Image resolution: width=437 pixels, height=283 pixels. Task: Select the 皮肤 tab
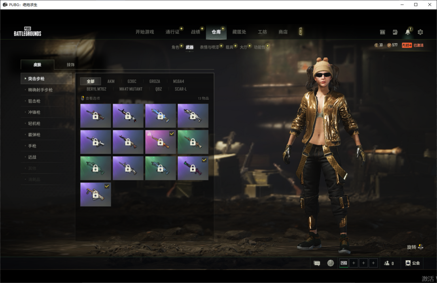(37, 64)
